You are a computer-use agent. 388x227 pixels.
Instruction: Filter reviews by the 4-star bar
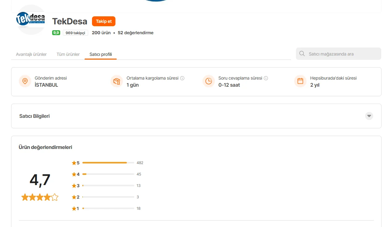tap(108, 174)
